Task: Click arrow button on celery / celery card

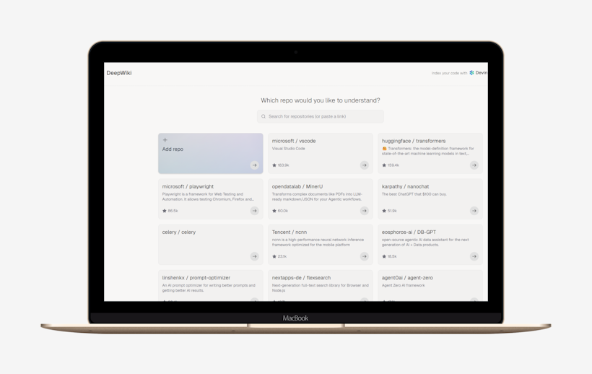Action: click(254, 256)
